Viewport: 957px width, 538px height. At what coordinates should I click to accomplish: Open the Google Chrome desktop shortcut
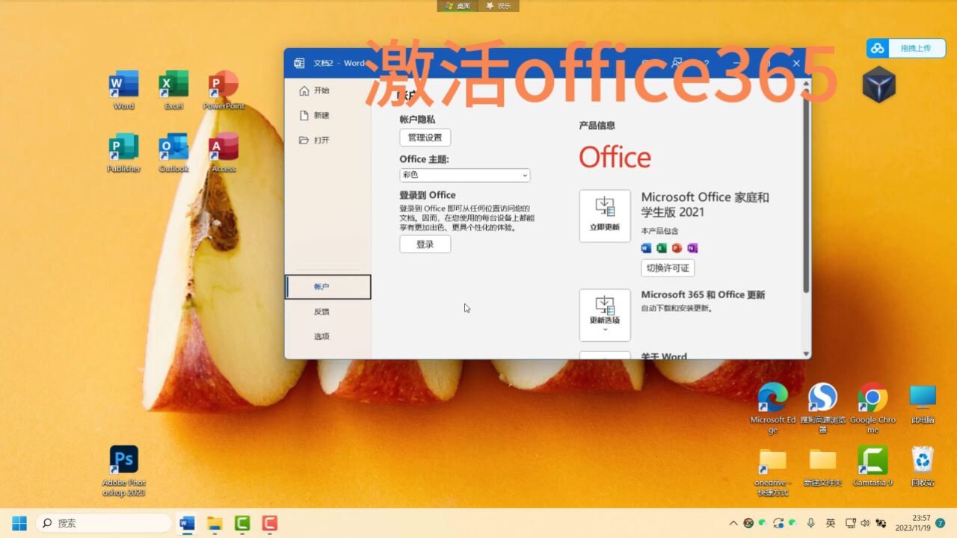tap(873, 407)
